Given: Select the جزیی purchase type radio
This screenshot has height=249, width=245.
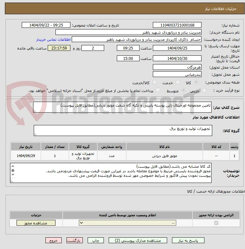Looking at the screenshot, I should coord(204,90).
